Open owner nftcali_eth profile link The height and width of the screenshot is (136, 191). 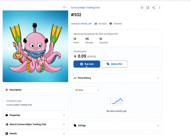86,24
